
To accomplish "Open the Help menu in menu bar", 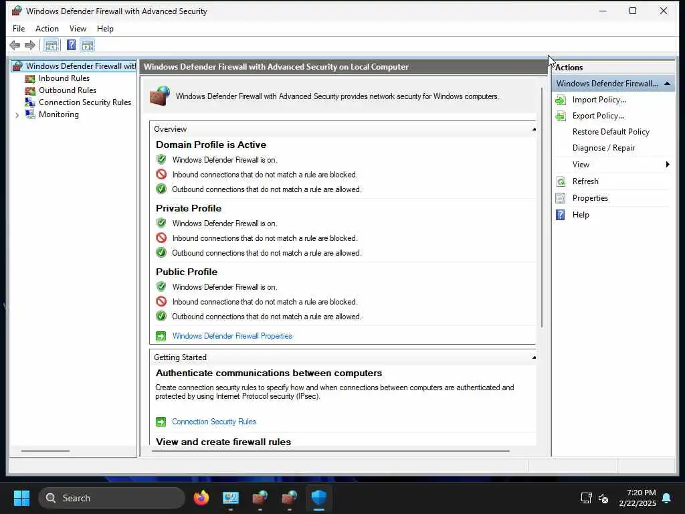I will pyautogui.click(x=105, y=29).
